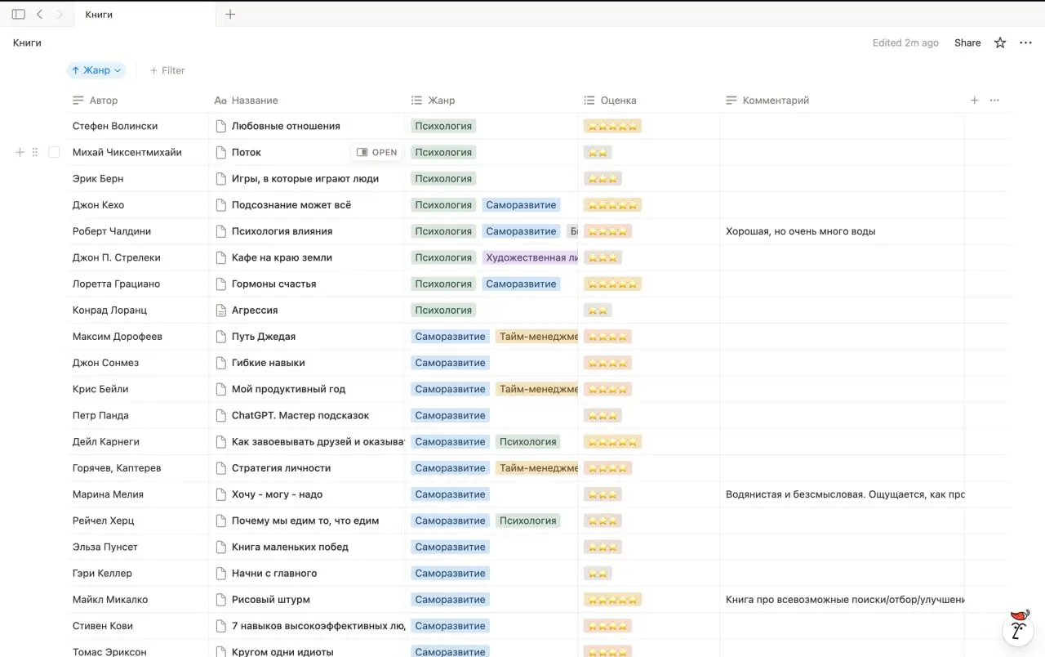
Task: Click the Саморазвитие tag in Джон Кехо row
Action: point(521,205)
